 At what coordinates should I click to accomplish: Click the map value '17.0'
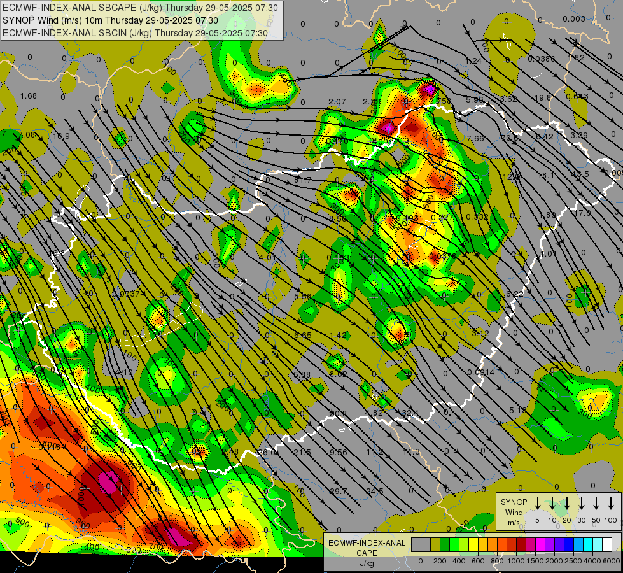[582, 213]
